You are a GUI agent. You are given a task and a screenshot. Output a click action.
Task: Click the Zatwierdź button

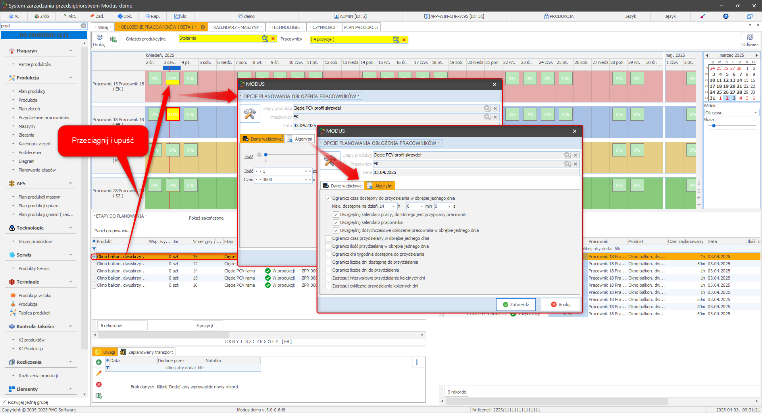(516, 305)
